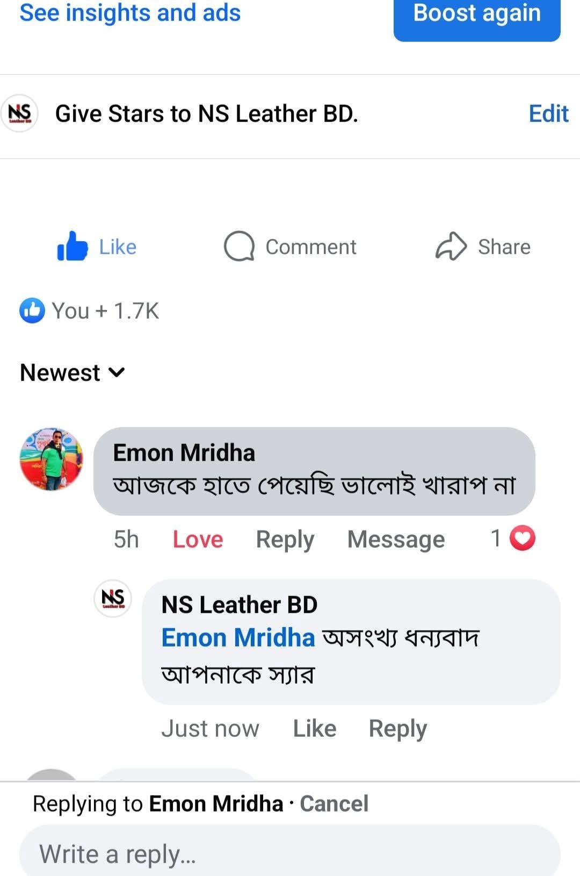Screen dimensions: 580x876
Task: Click Edit next to Give Stars
Action: 548,114
